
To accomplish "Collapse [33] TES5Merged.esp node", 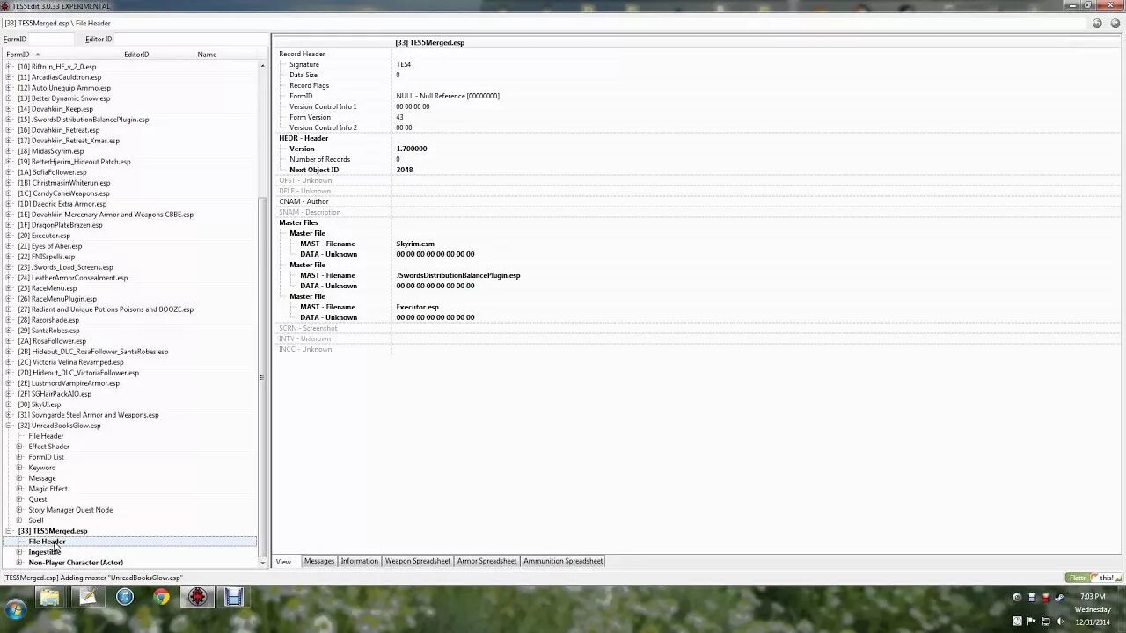I will tap(9, 531).
